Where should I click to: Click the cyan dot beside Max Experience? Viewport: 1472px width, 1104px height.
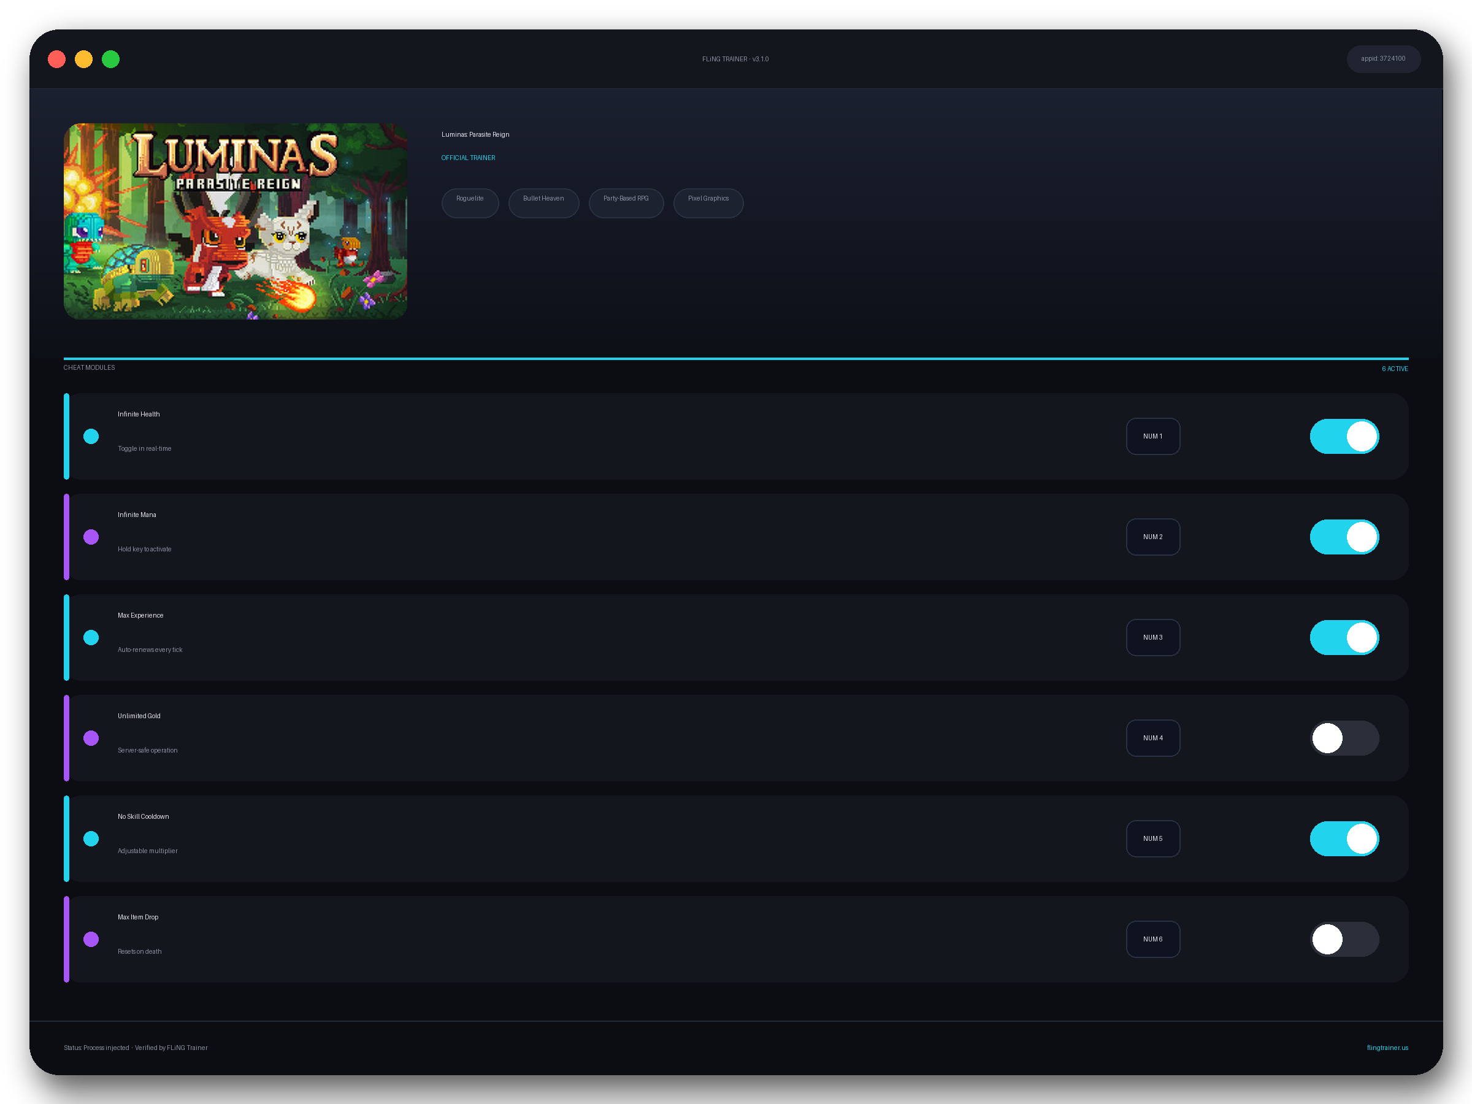pyautogui.click(x=91, y=637)
